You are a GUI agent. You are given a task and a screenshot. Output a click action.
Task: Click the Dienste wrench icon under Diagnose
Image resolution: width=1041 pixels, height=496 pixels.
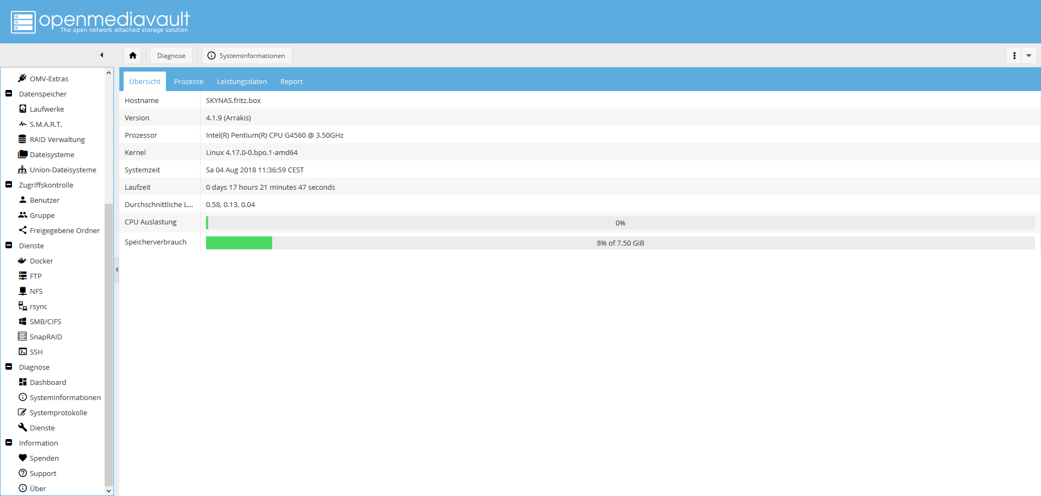(22, 427)
